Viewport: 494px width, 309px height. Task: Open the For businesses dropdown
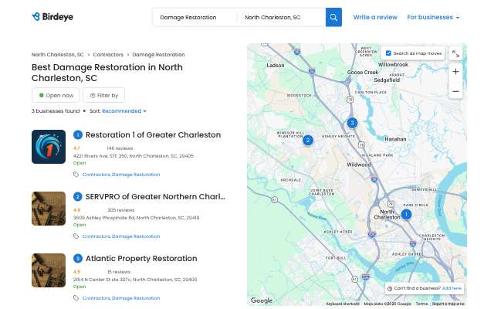(433, 17)
